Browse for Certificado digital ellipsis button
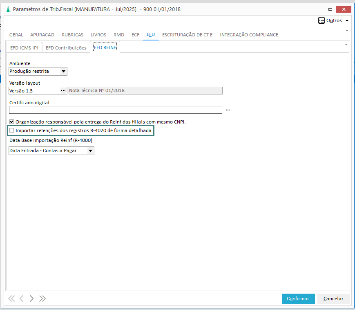This screenshot has height=310, width=355. coord(228,110)
